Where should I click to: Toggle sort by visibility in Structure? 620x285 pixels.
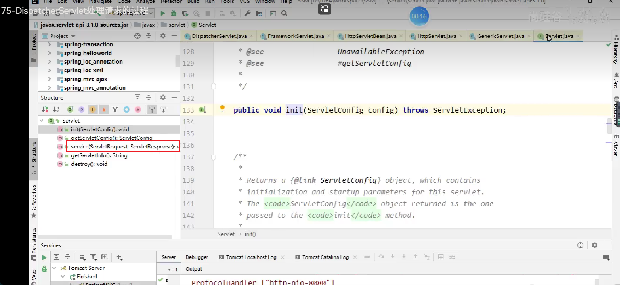pyautogui.click(x=45, y=109)
